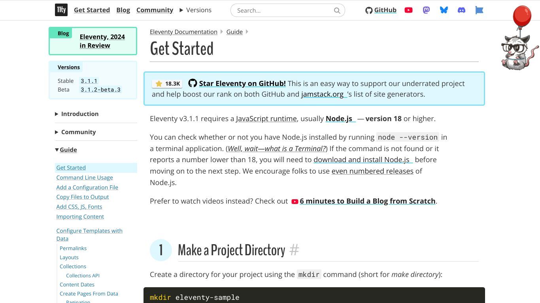
Task: Expand the Community sidebar section
Action: tap(76, 132)
